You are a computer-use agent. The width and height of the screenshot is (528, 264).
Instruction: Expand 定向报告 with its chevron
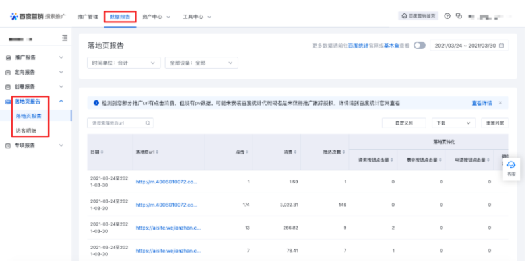click(x=61, y=72)
